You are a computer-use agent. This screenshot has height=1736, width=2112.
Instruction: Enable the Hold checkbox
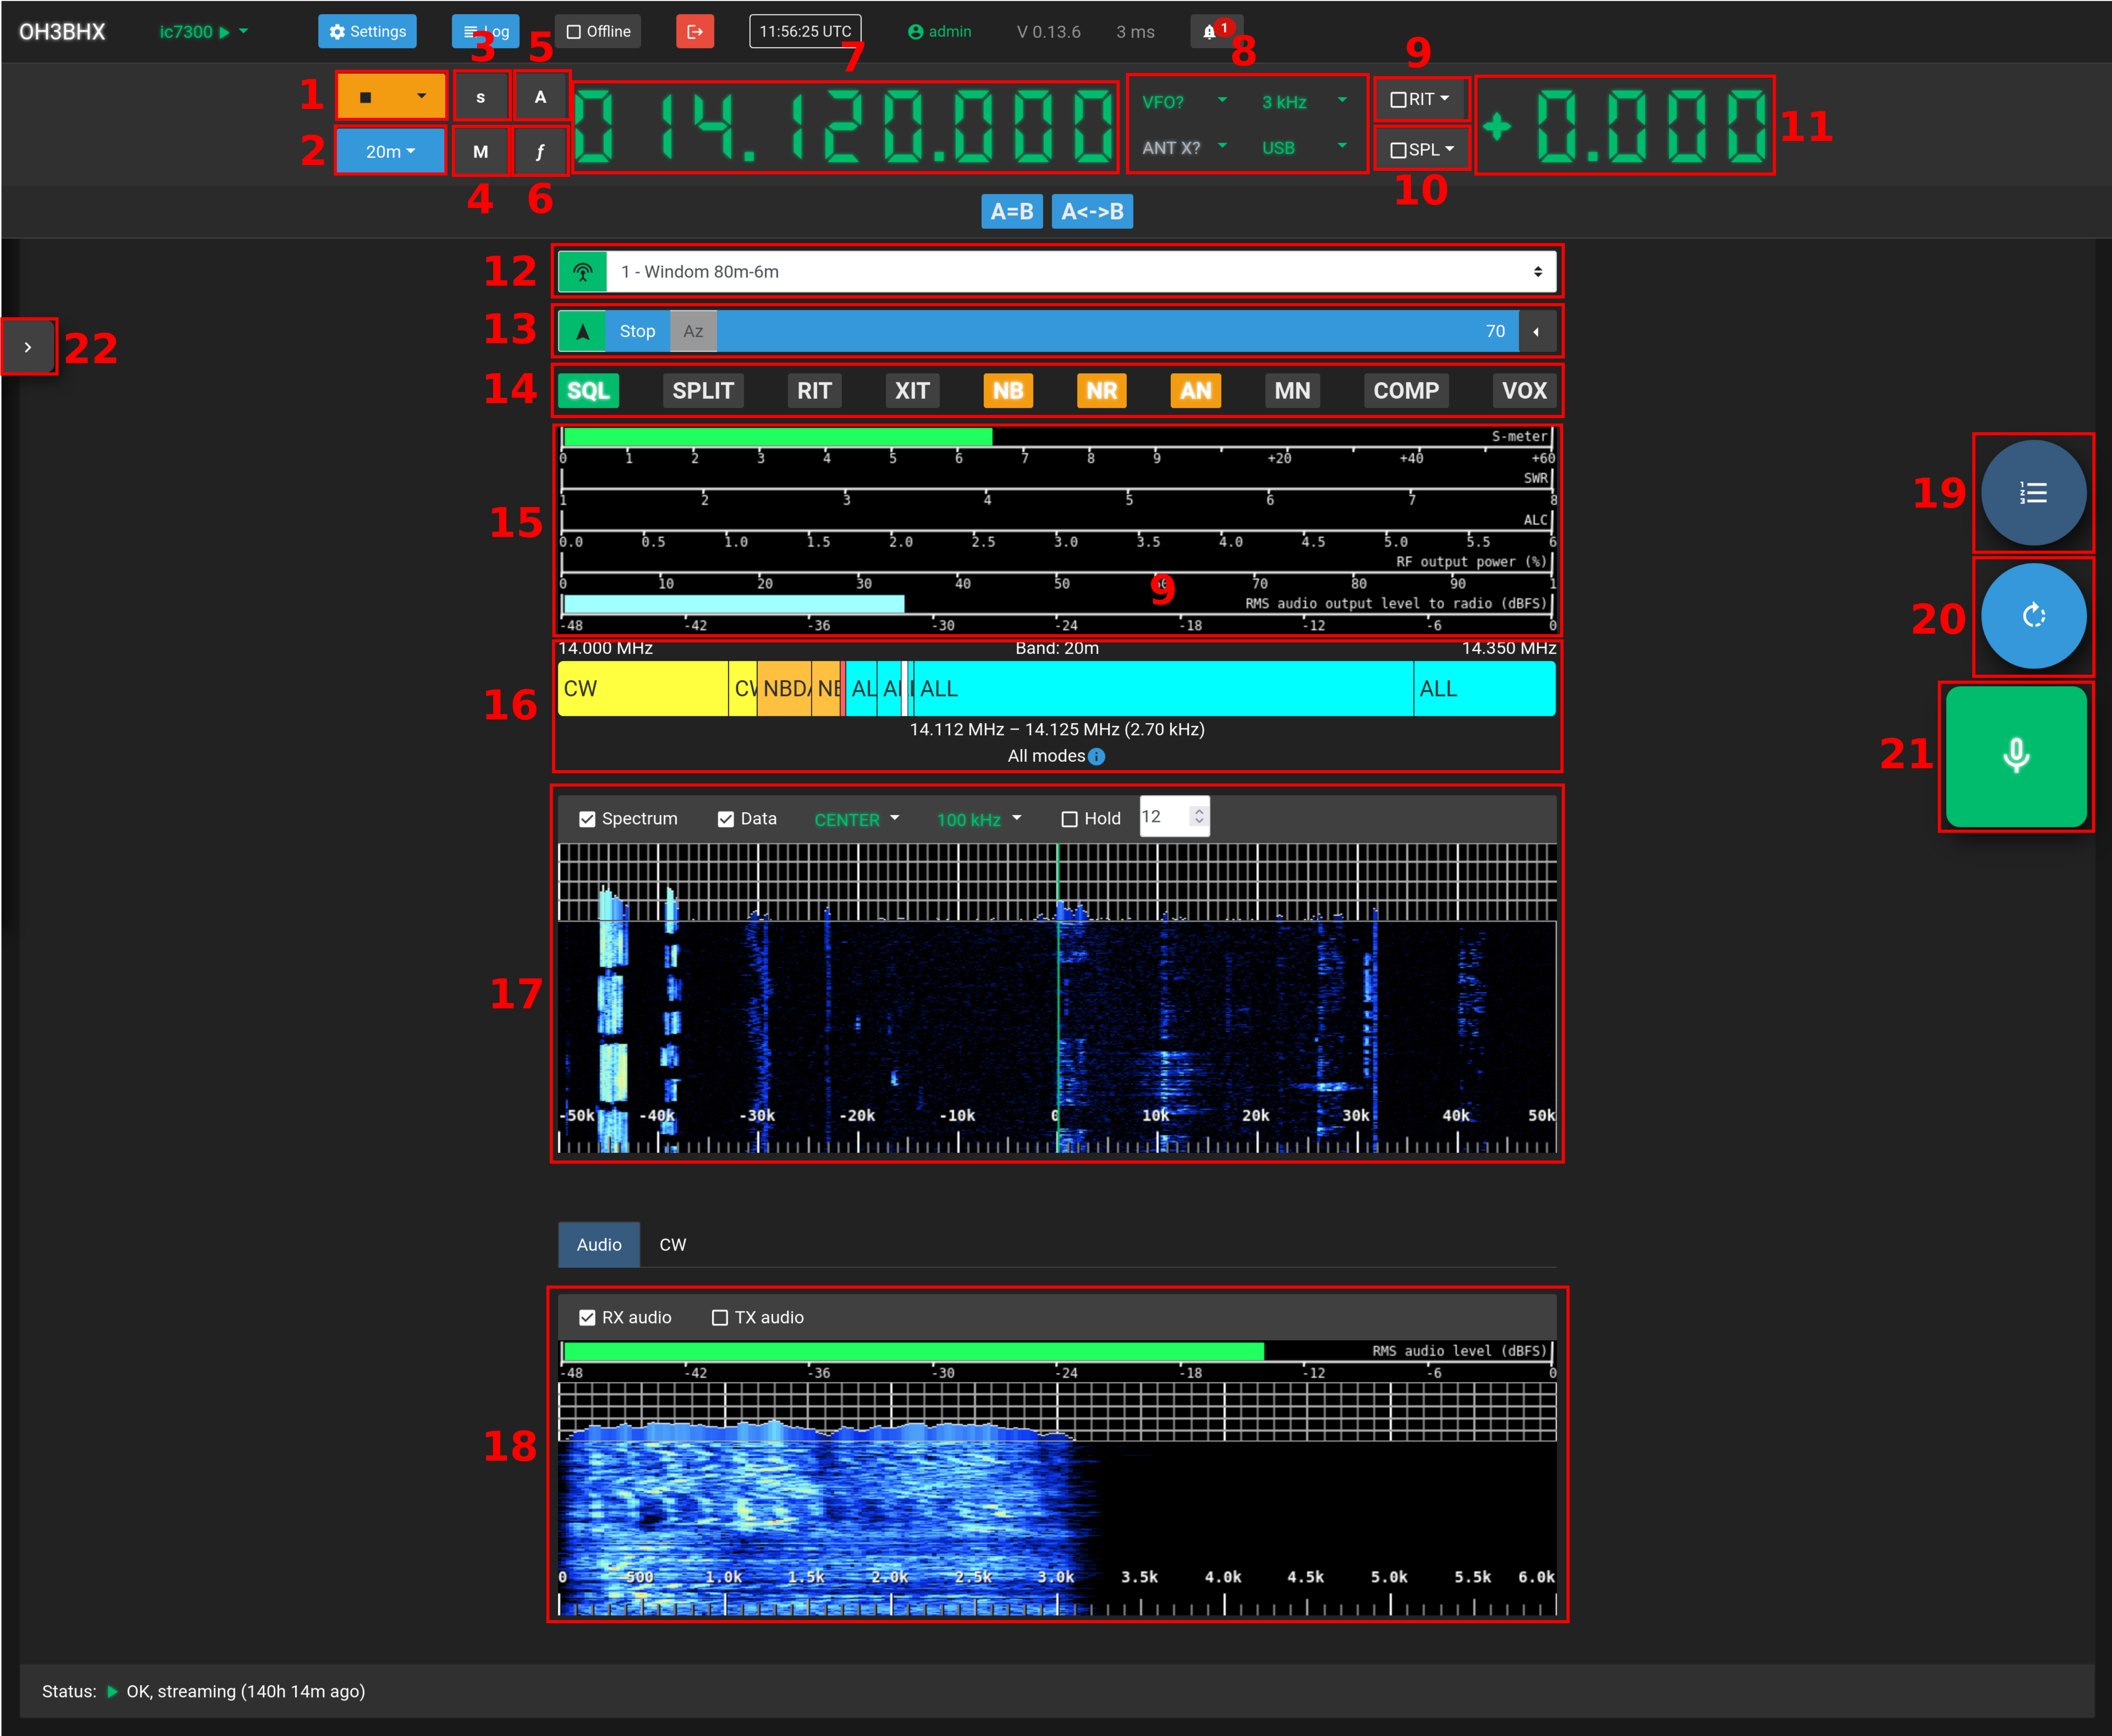(1069, 819)
